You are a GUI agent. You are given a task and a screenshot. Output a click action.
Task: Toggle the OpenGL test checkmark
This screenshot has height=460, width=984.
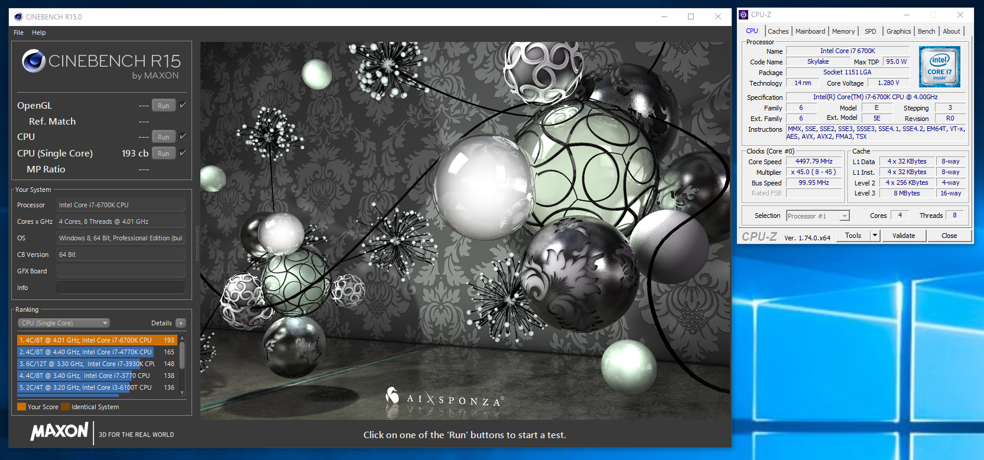[183, 105]
